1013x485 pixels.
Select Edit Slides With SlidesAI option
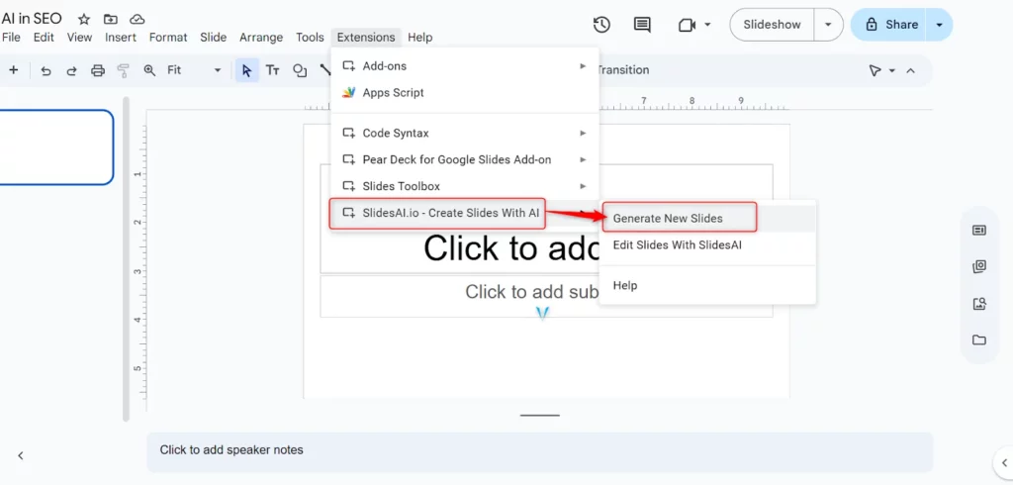pos(677,244)
